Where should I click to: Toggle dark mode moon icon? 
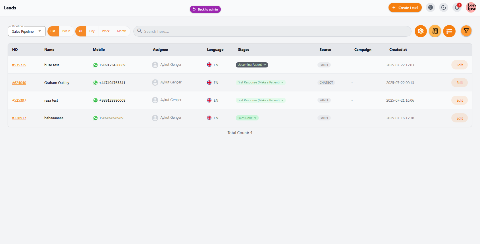point(444,8)
